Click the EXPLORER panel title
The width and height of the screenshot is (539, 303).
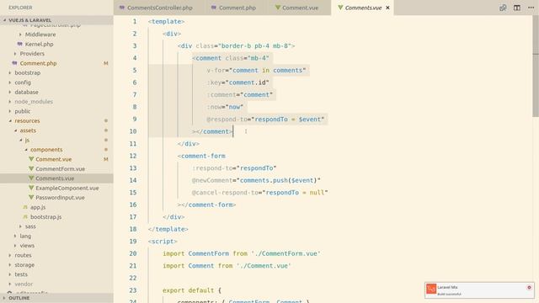(x=20, y=8)
